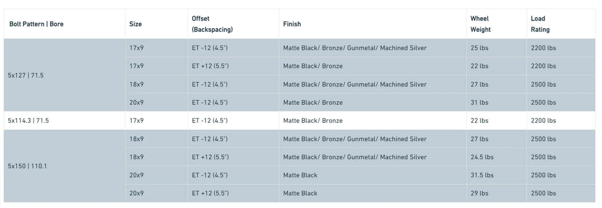Click the Bolt Pattern | Bore column header
Screen dimensions: 602x208
[x=36, y=24]
